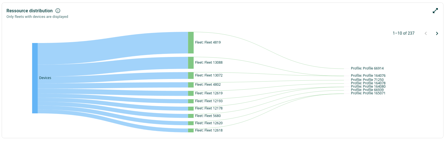446x141 pixels.
Task: Select the Fleet 13088 green node
Action: pos(191,63)
